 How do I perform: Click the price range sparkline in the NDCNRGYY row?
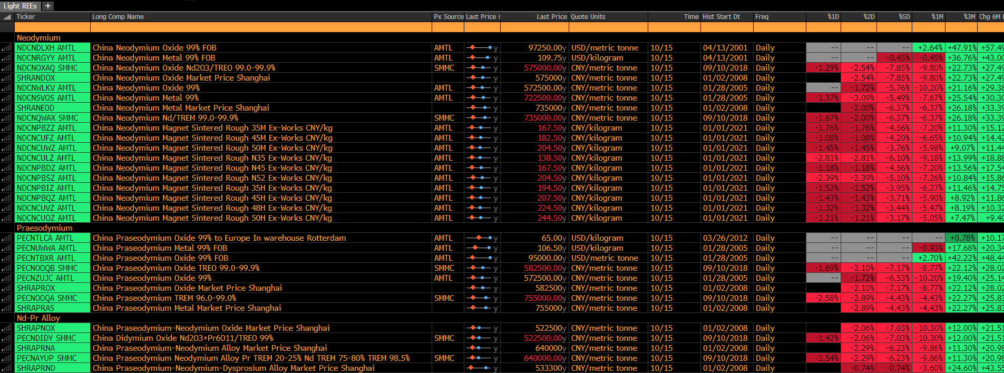[x=480, y=58]
